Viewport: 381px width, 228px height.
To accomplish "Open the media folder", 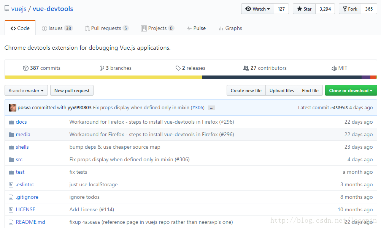I will coord(23,135).
